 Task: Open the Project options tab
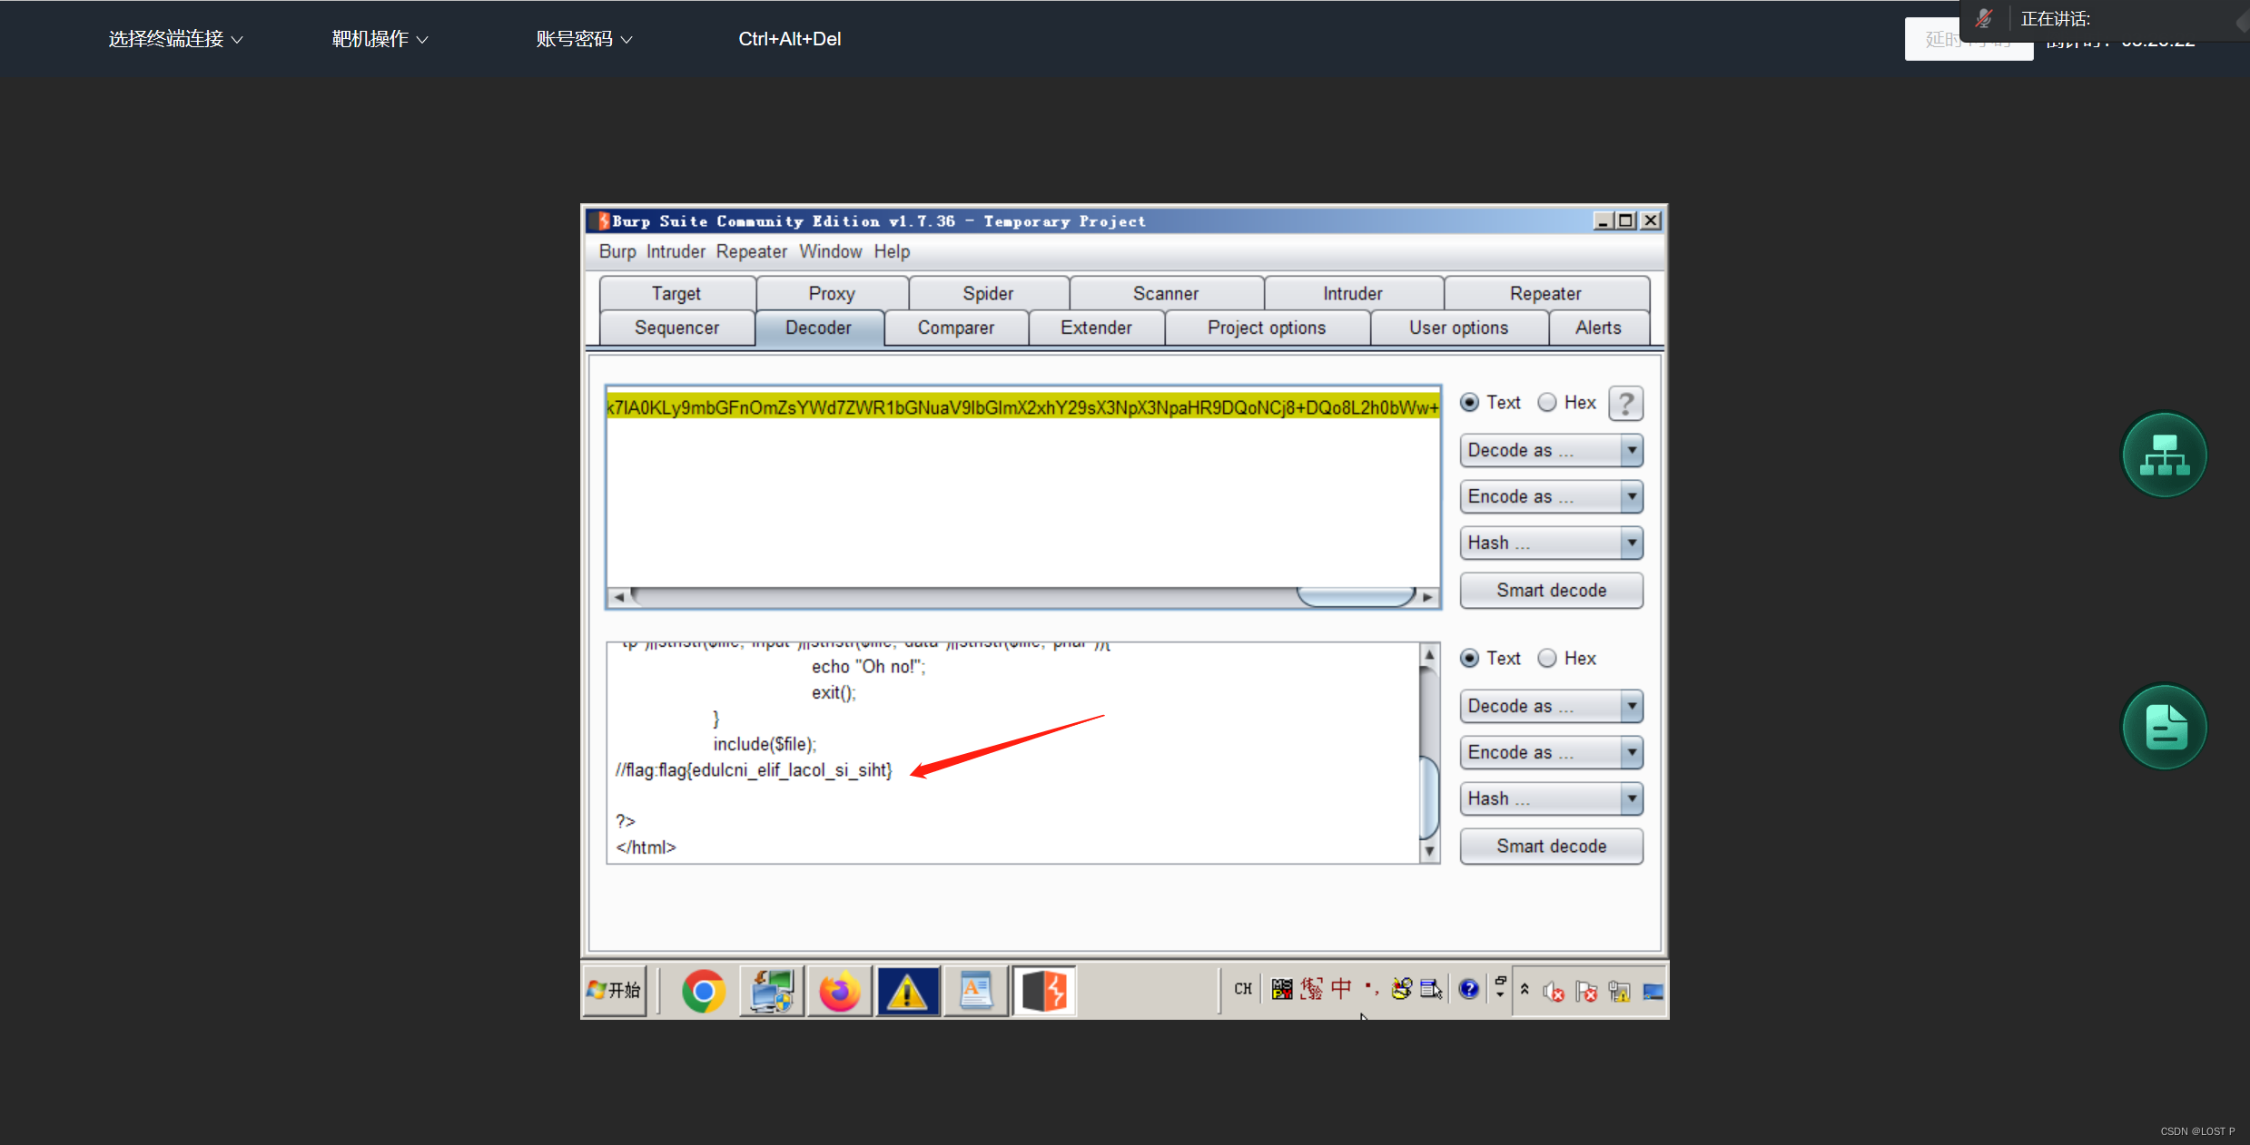coord(1267,328)
